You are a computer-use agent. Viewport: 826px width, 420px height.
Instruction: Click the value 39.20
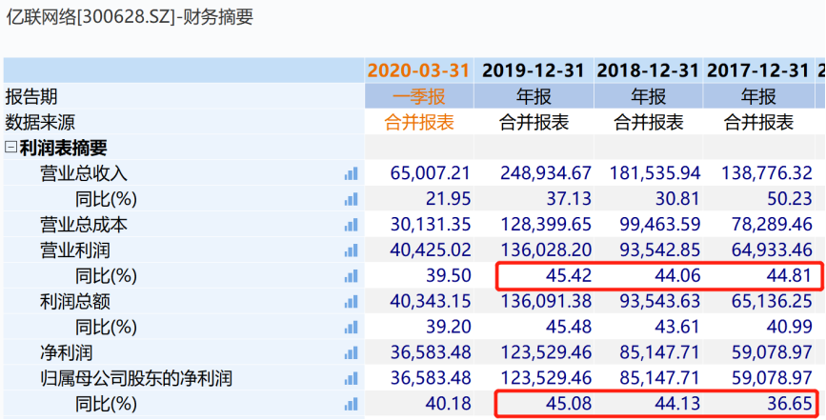449,328
